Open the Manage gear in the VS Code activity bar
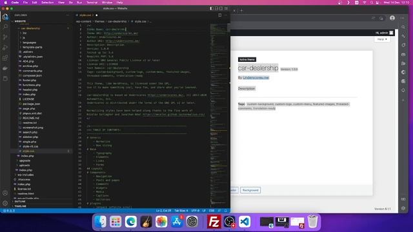413x232 pixels. click(x=5, y=203)
